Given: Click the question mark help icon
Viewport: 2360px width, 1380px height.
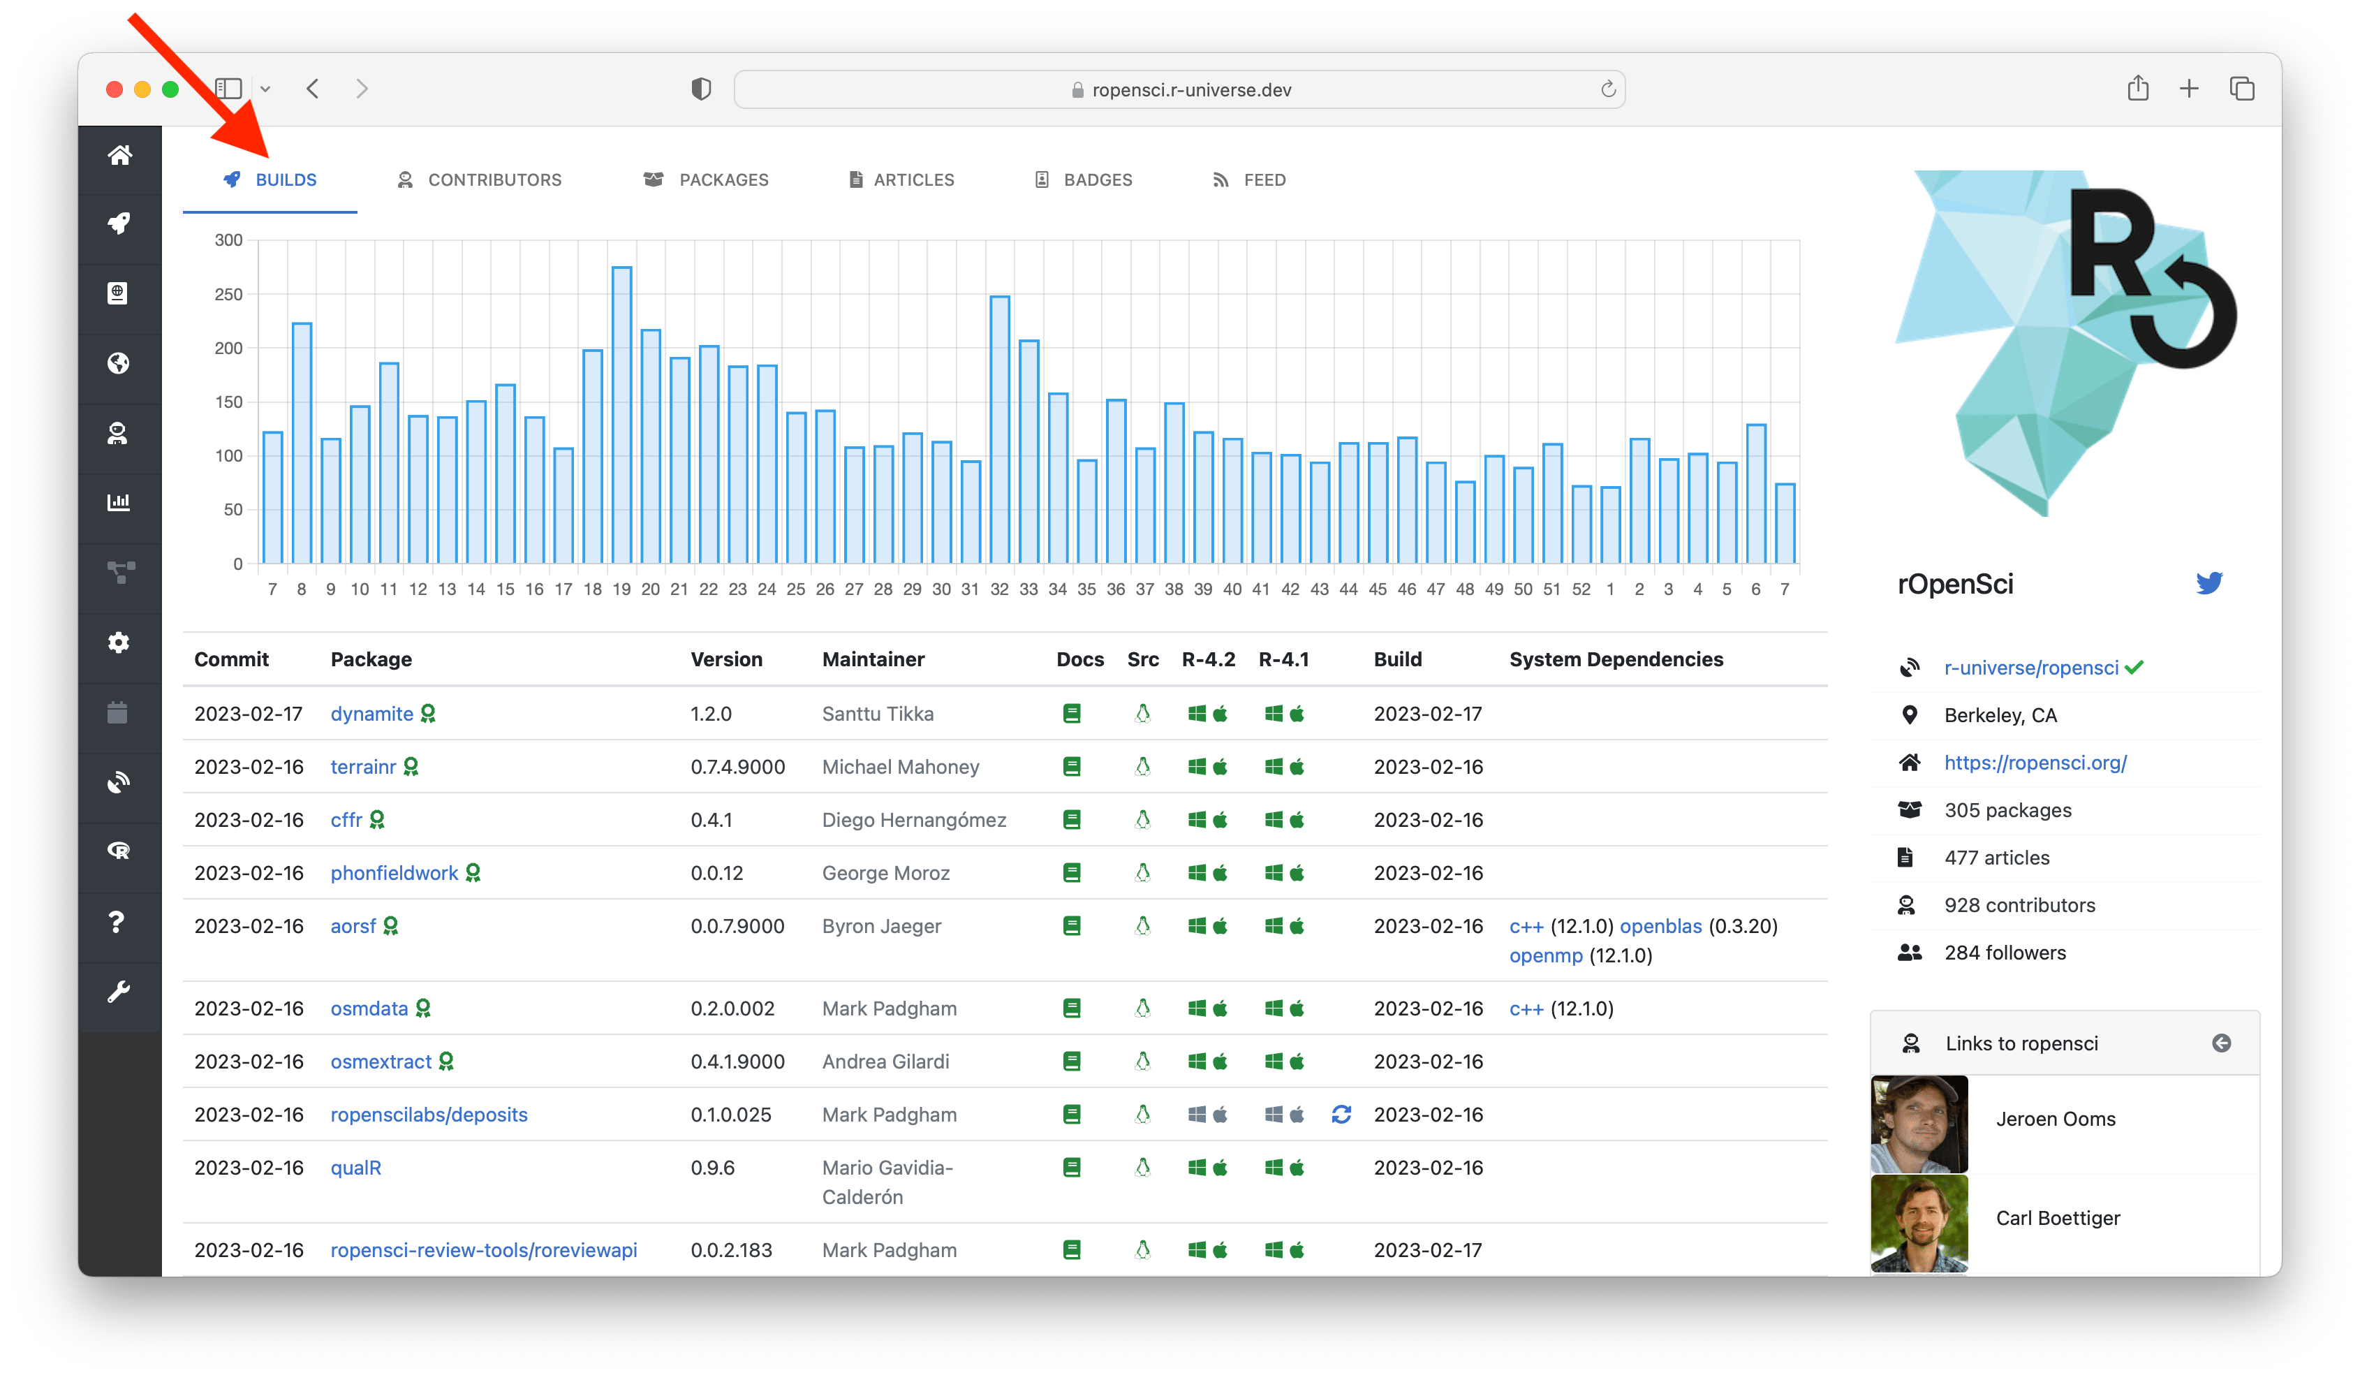Looking at the screenshot, I should point(117,921).
